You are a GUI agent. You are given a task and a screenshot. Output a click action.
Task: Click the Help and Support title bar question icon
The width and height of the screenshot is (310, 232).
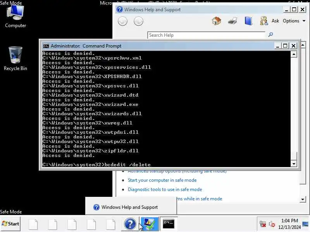120,9
